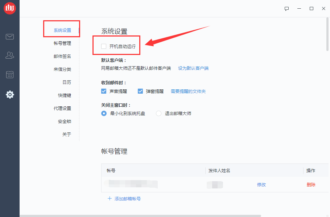Image resolution: width=330 pixels, height=217 pixels.
Task: Click the mail app logo icon
Action: click(x=10, y=8)
